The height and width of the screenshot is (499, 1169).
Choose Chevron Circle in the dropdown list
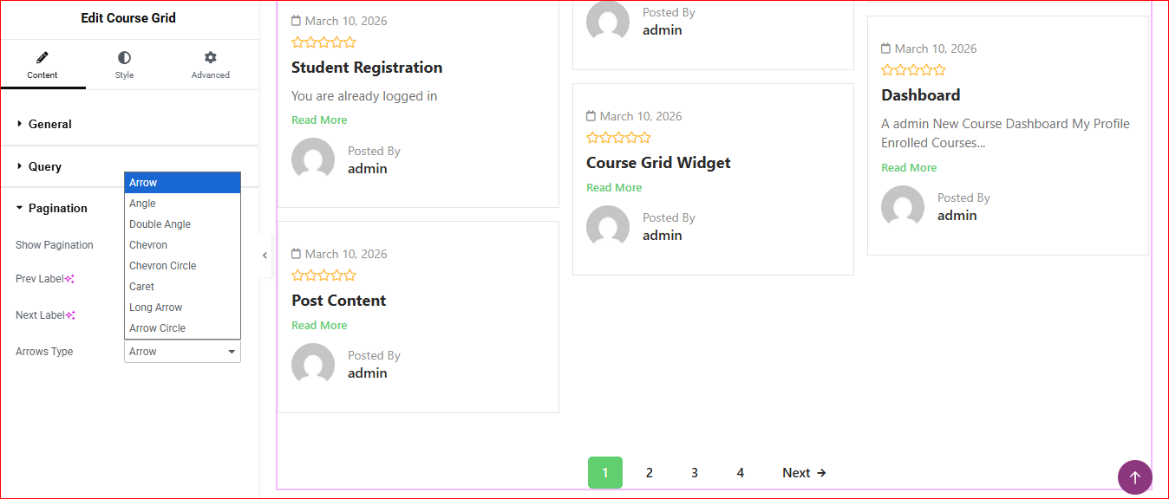[163, 266]
